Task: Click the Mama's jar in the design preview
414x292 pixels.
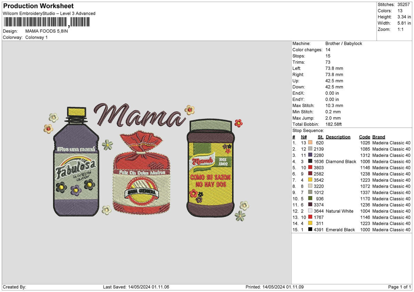Action: [211, 169]
